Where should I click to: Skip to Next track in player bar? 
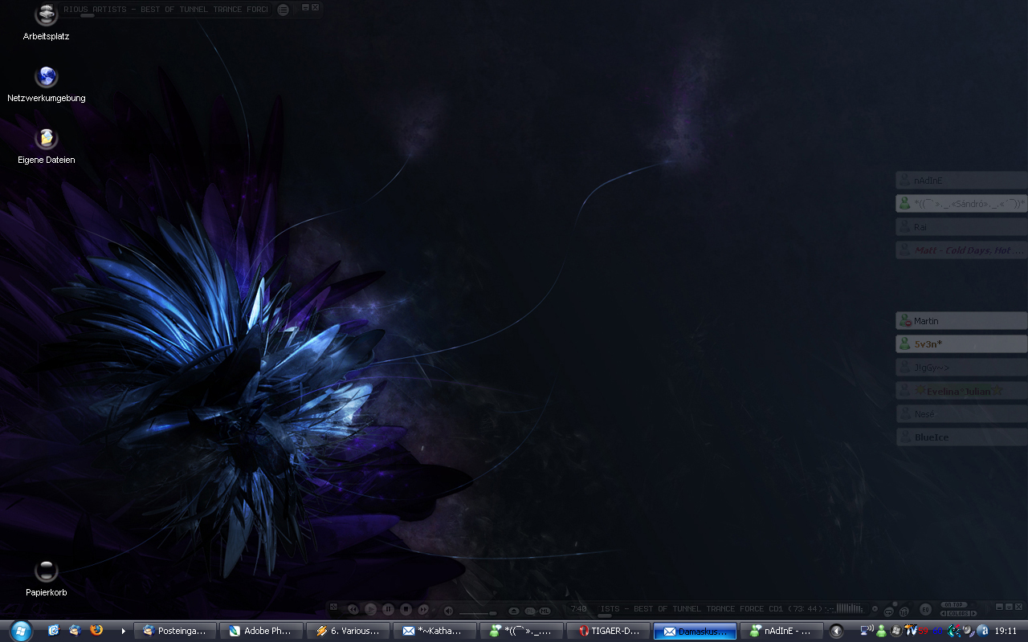tap(423, 609)
